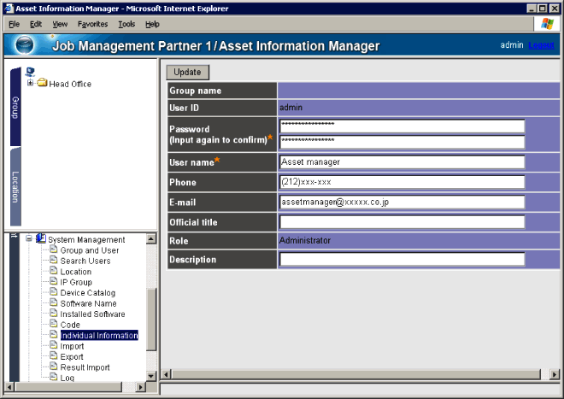The width and height of the screenshot is (564, 399).
Task: Collapse the System Management tree node
Action: [29, 240]
